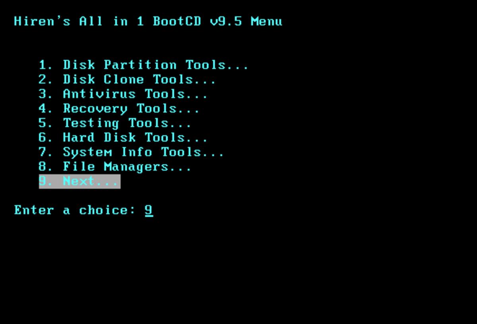Click the Enter a choice prompt label
477x324 pixels.
pos(76,210)
